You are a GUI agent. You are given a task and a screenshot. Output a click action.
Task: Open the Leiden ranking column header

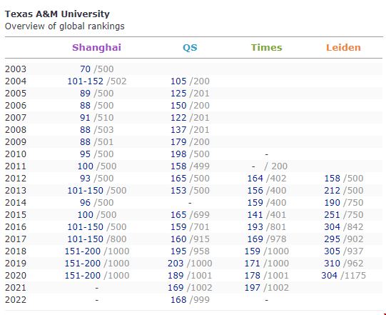click(x=343, y=47)
